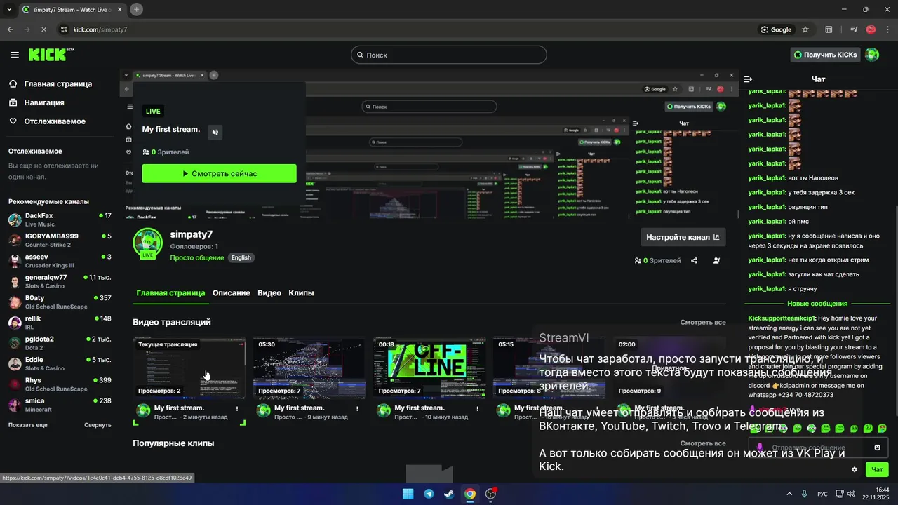Open Telegram from the taskbar
The height and width of the screenshot is (505, 898).
[429, 494]
